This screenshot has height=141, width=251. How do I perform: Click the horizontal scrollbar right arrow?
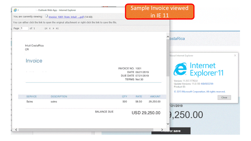162,130
